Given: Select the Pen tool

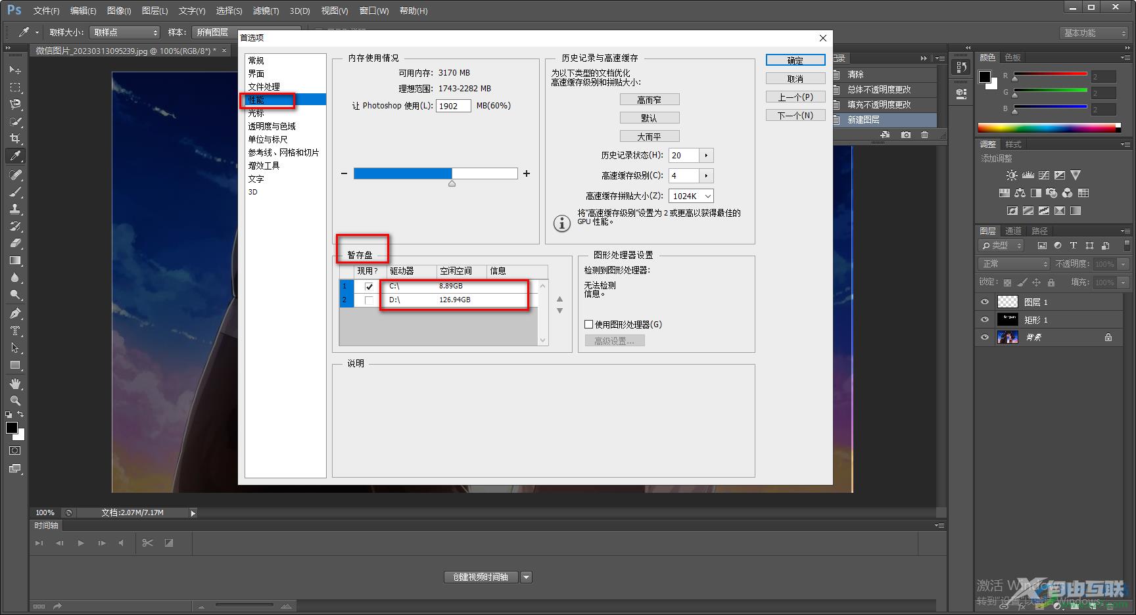Looking at the screenshot, I should tap(14, 313).
